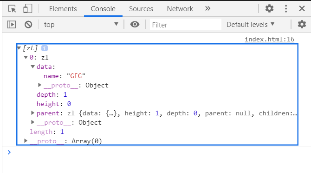Open console settings gear beside Default levels
Image resolution: width=311 pixels, height=173 pixels.
tap(302, 24)
